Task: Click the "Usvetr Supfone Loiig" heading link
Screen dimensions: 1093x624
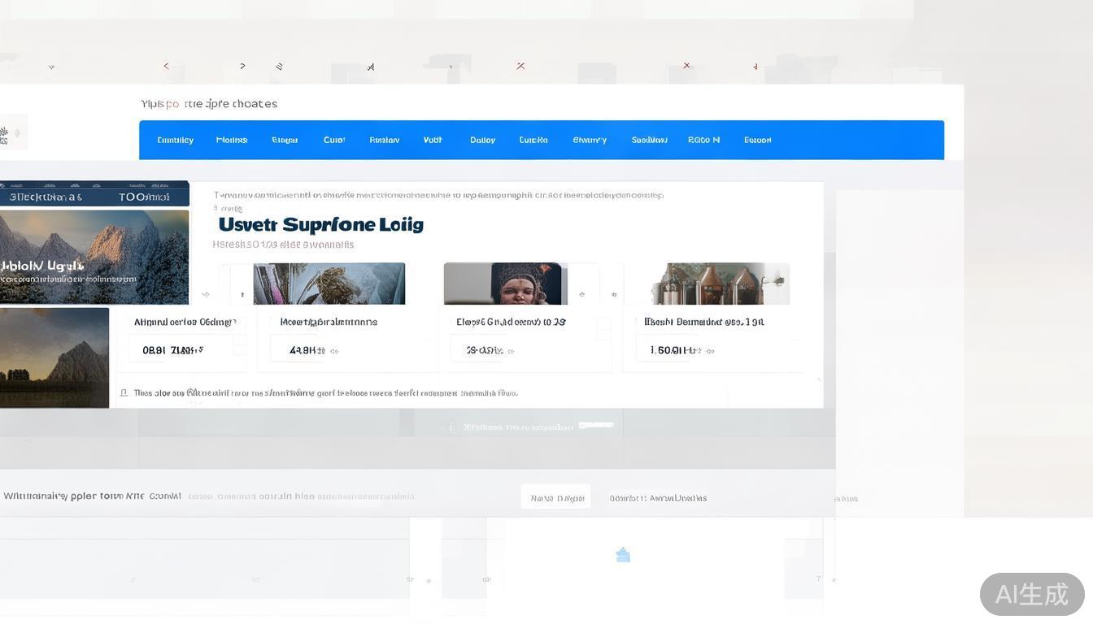Action: [x=321, y=224]
